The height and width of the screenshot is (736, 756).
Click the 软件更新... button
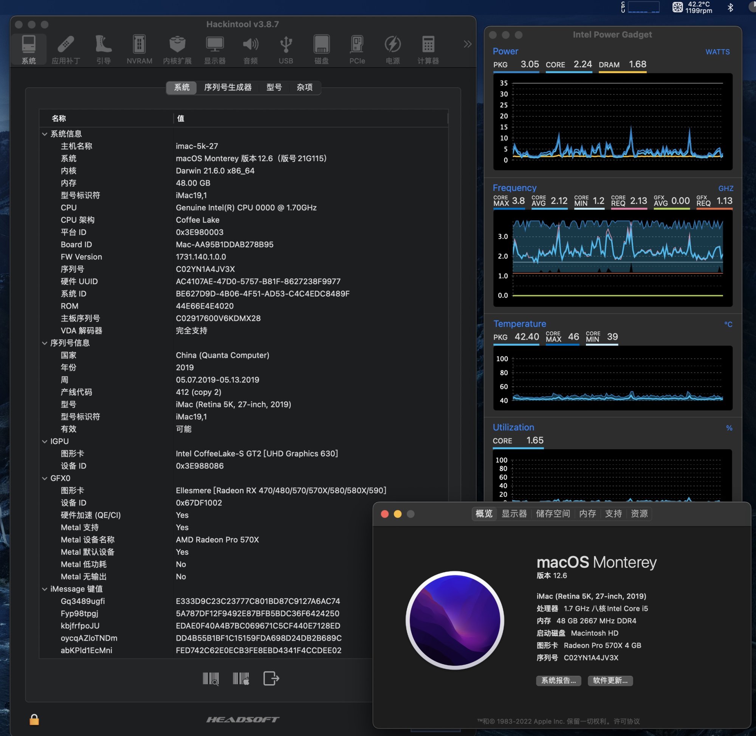pyautogui.click(x=610, y=681)
